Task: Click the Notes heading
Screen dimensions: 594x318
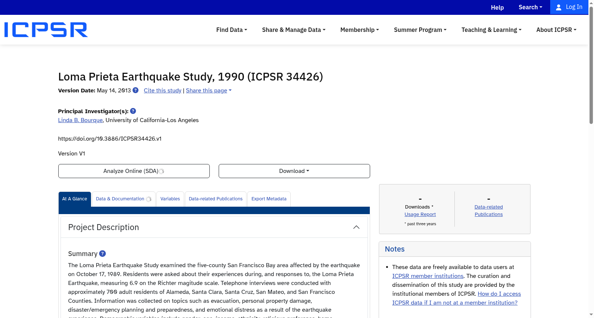Action: click(x=395, y=249)
